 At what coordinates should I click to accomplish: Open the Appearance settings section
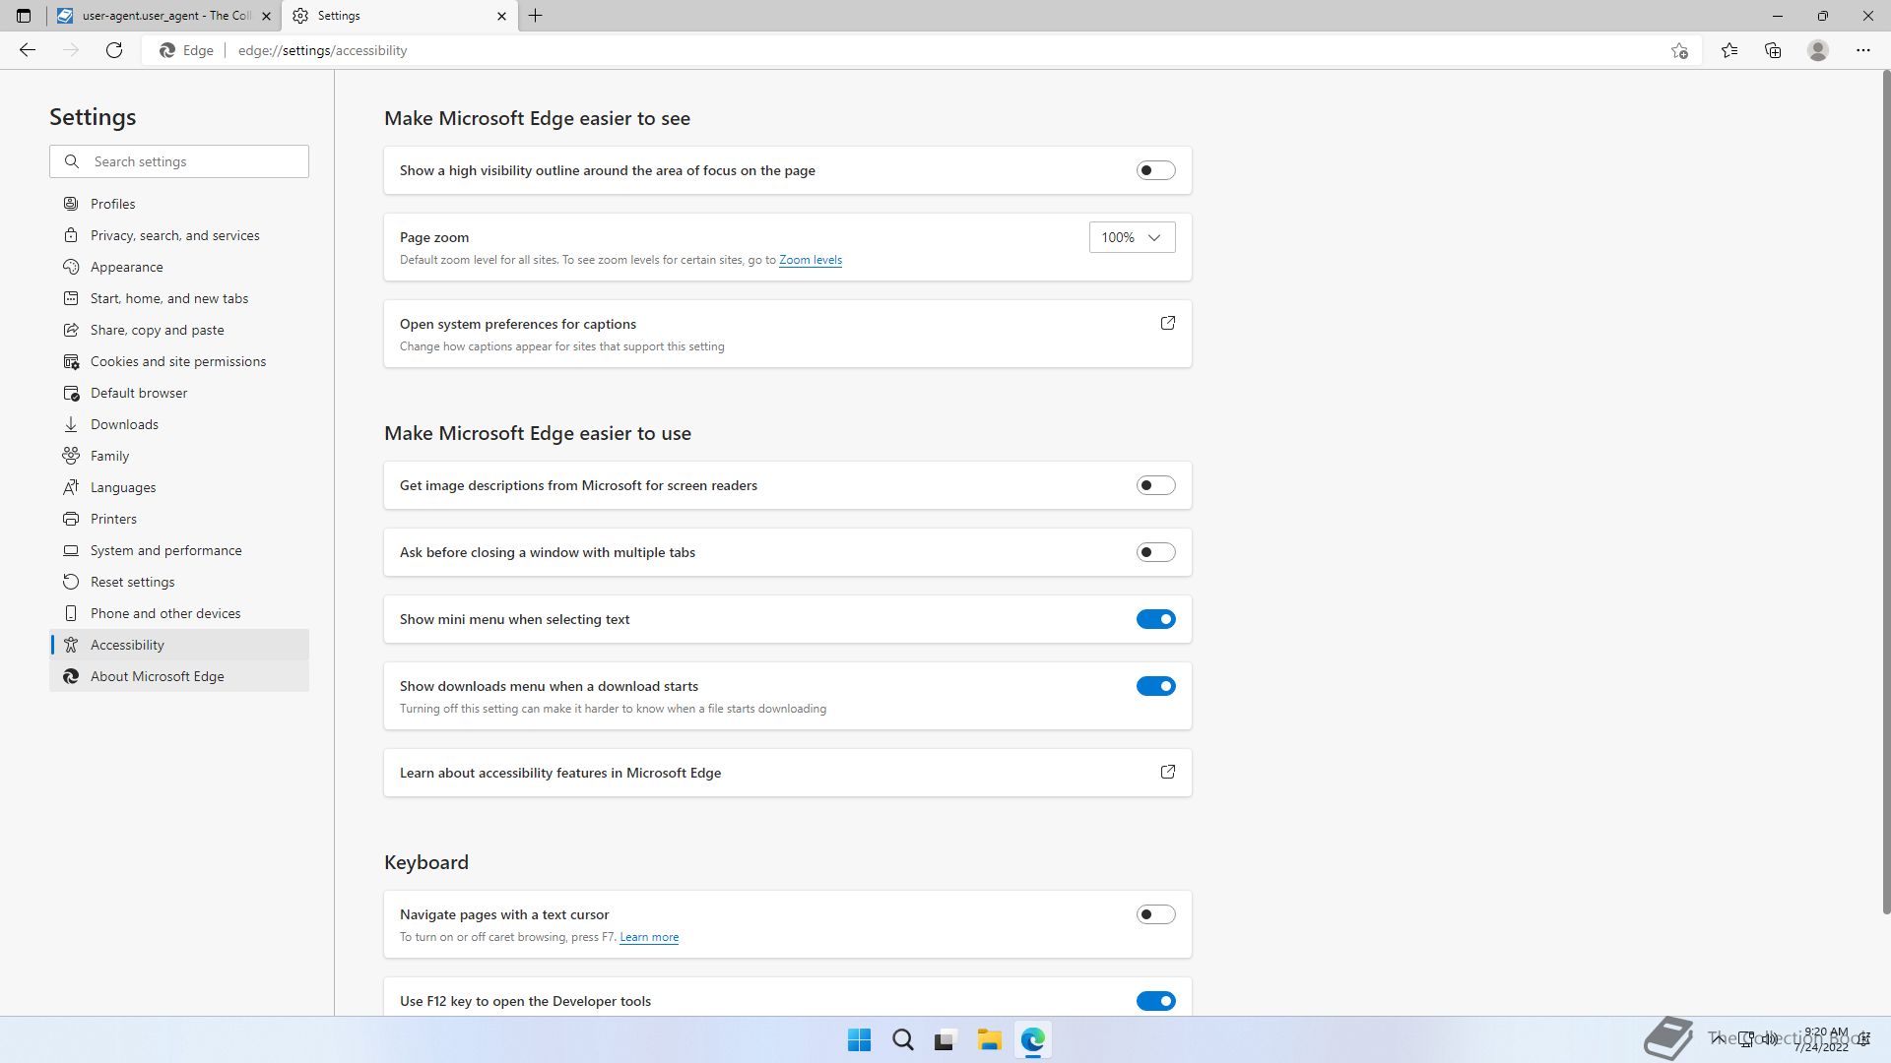pos(127,267)
